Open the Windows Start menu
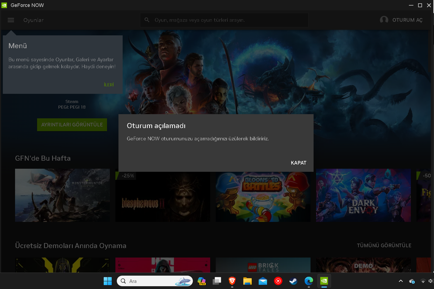434x289 pixels. (x=108, y=281)
